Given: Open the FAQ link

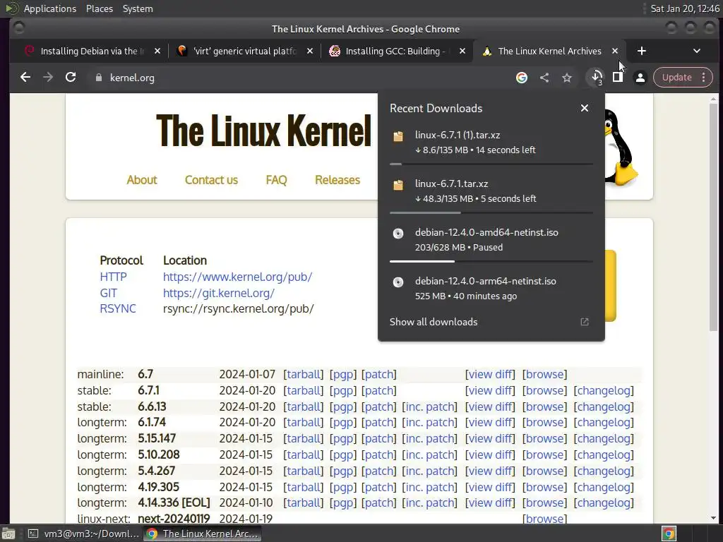Looking at the screenshot, I should click(276, 180).
